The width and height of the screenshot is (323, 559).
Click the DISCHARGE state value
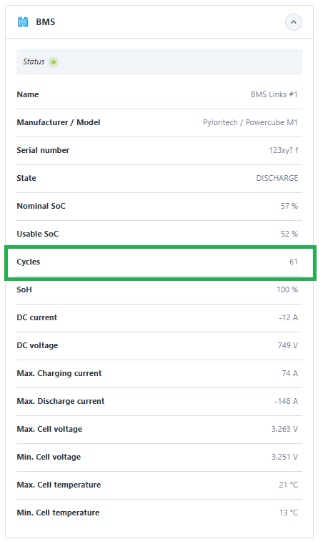click(277, 178)
